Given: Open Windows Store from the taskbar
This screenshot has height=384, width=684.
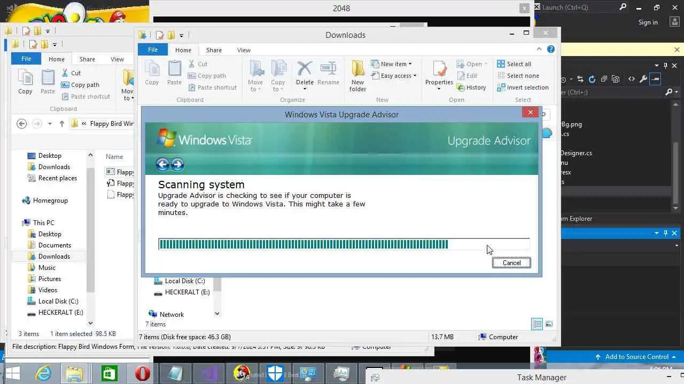Looking at the screenshot, I should (109, 373).
